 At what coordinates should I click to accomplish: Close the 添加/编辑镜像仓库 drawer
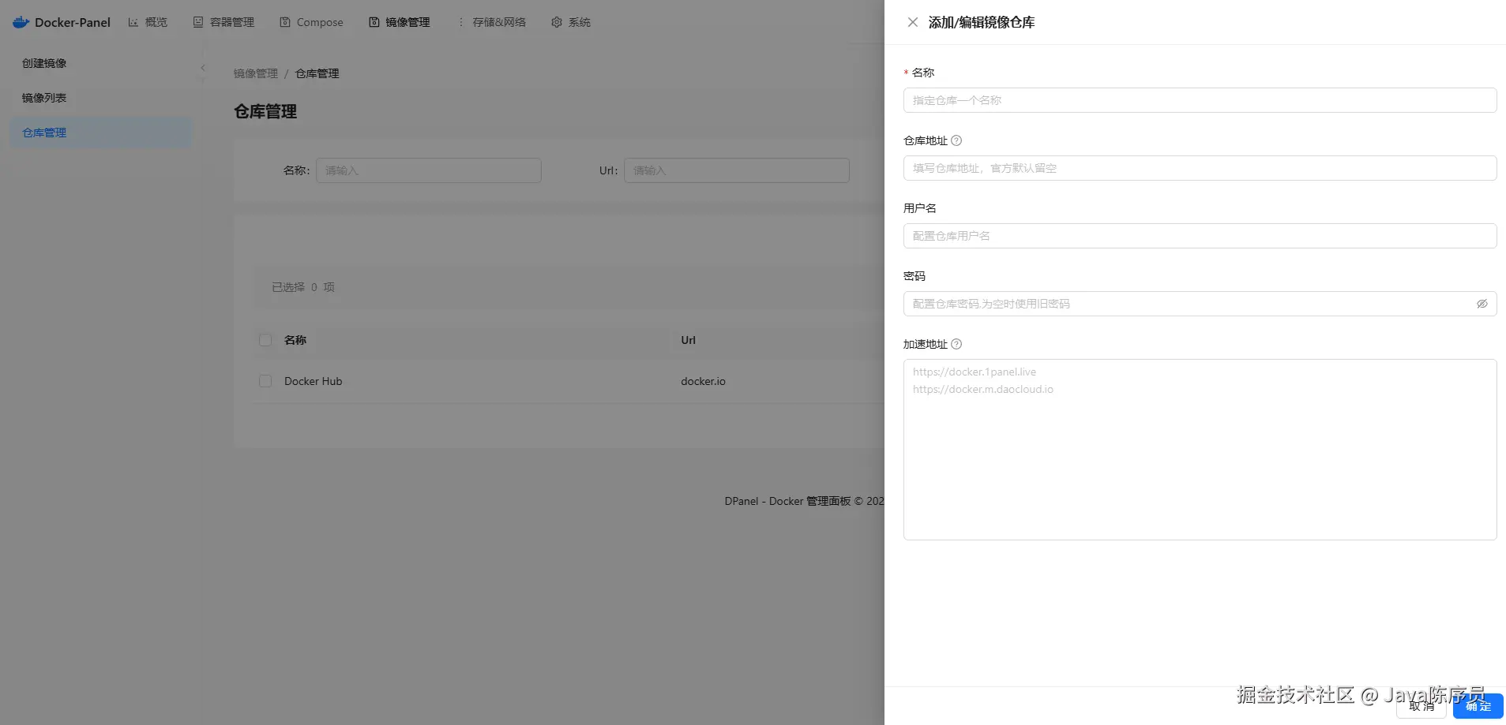point(912,22)
